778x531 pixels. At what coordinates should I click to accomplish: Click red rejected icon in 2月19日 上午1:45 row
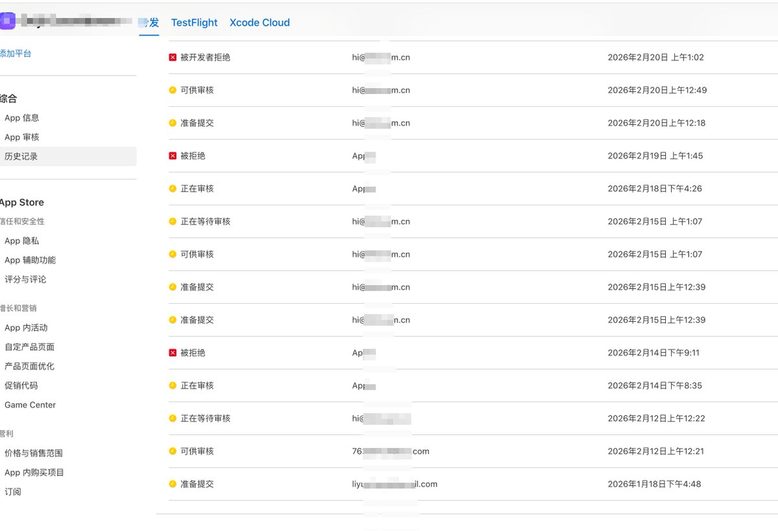pyautogui.click(x=172, y=156)
